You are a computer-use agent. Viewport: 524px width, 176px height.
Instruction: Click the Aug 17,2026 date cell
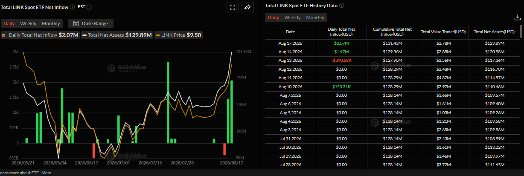[290, 43]
